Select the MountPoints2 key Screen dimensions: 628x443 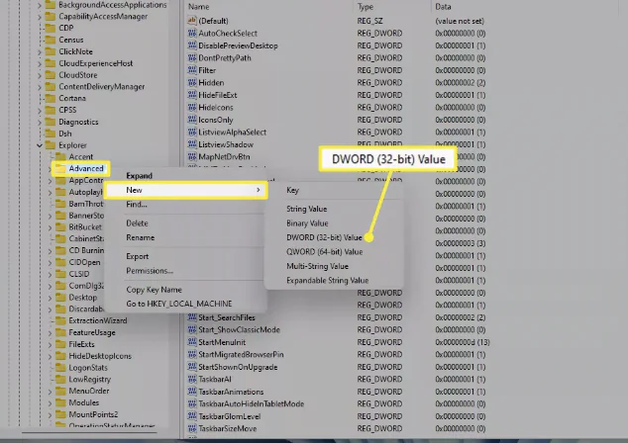pos(93,414)
